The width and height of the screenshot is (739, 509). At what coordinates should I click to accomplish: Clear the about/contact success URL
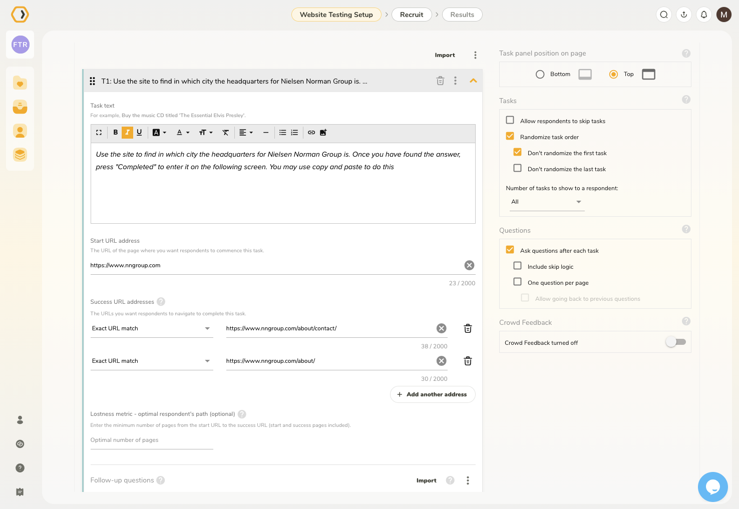coord(441,328)
